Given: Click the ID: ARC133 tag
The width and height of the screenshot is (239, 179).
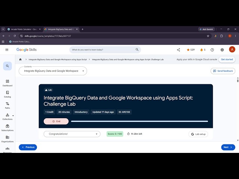Looking at the screenshot, I should (x=124, y=112).
